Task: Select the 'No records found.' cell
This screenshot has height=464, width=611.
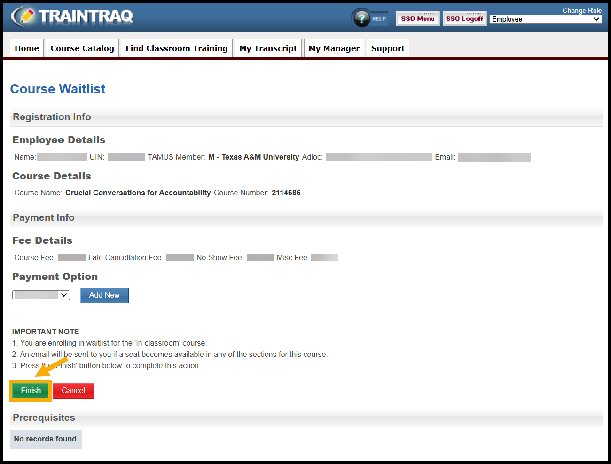Action: coord(46,439)
